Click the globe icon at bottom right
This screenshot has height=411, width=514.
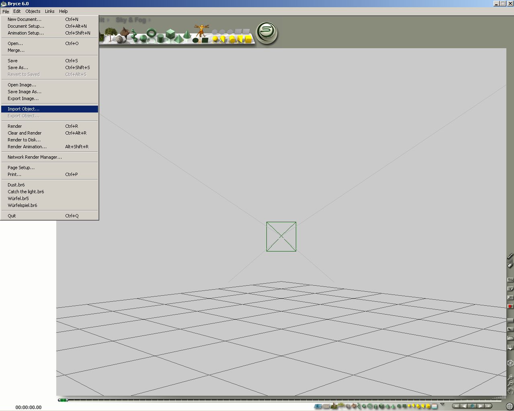tap(509, 406)
